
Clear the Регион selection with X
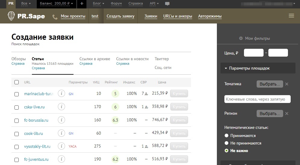[287, 114]
